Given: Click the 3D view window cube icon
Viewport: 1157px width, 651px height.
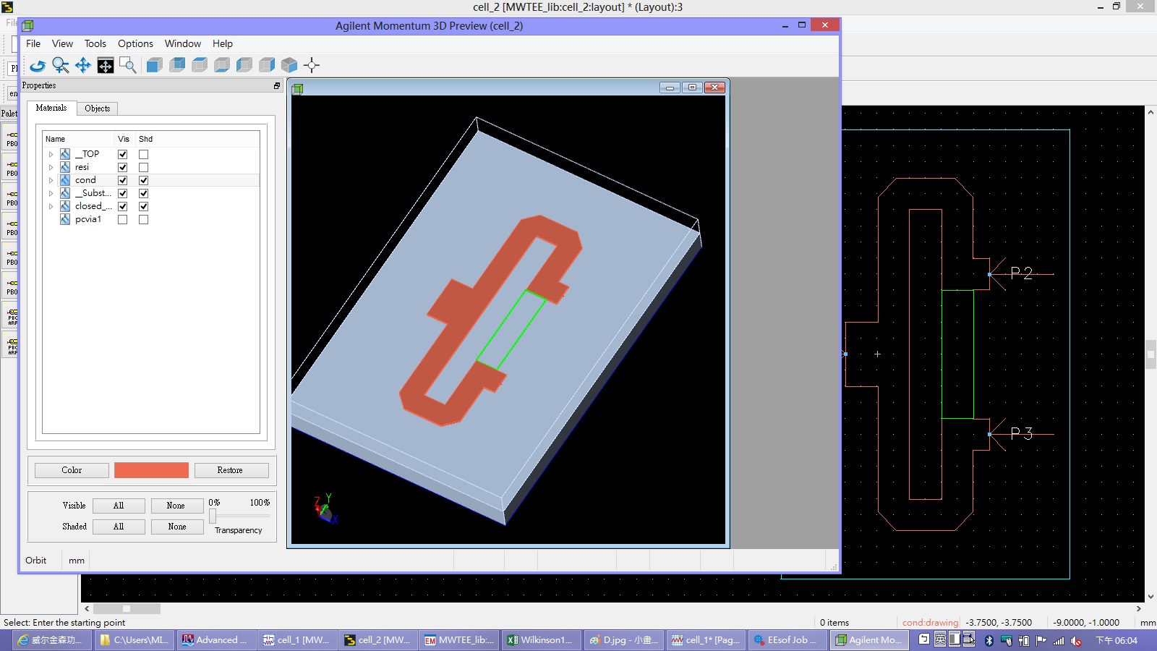Looking at the screenshot, I should pyautogui.click(x=298, y=88).
